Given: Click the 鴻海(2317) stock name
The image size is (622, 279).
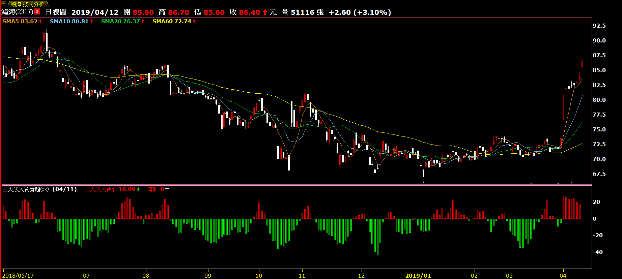Looking at the screenshot, I should [x=17, y=12].
